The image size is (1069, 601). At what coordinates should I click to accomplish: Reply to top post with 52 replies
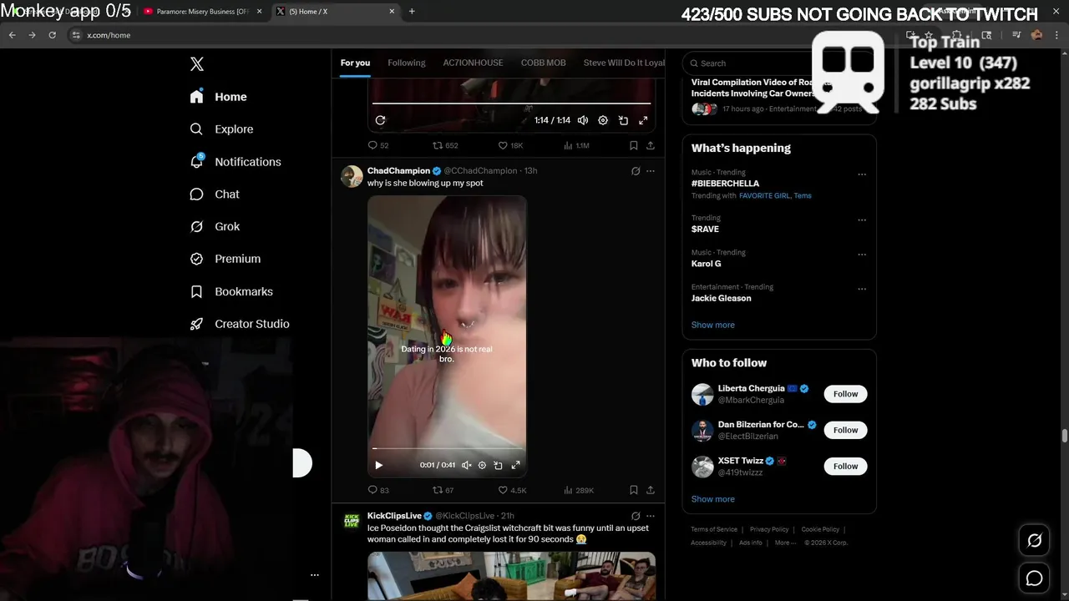[378, 145]
